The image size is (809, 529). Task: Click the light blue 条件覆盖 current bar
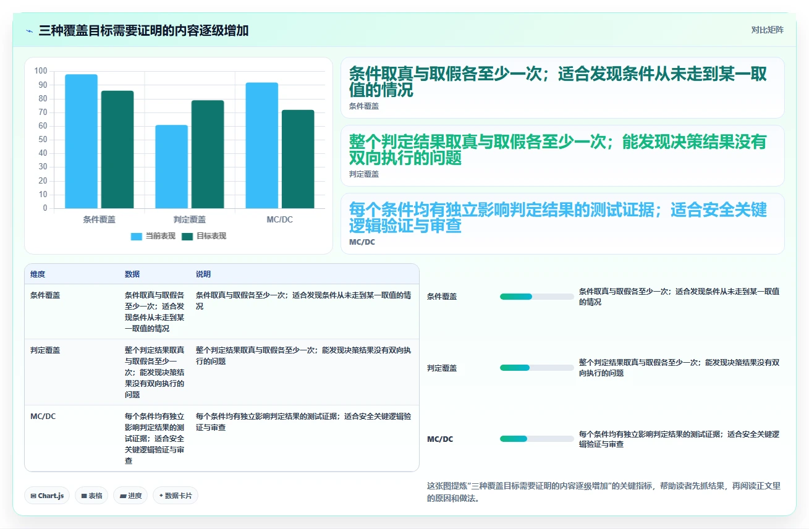(x=81, y=142)
